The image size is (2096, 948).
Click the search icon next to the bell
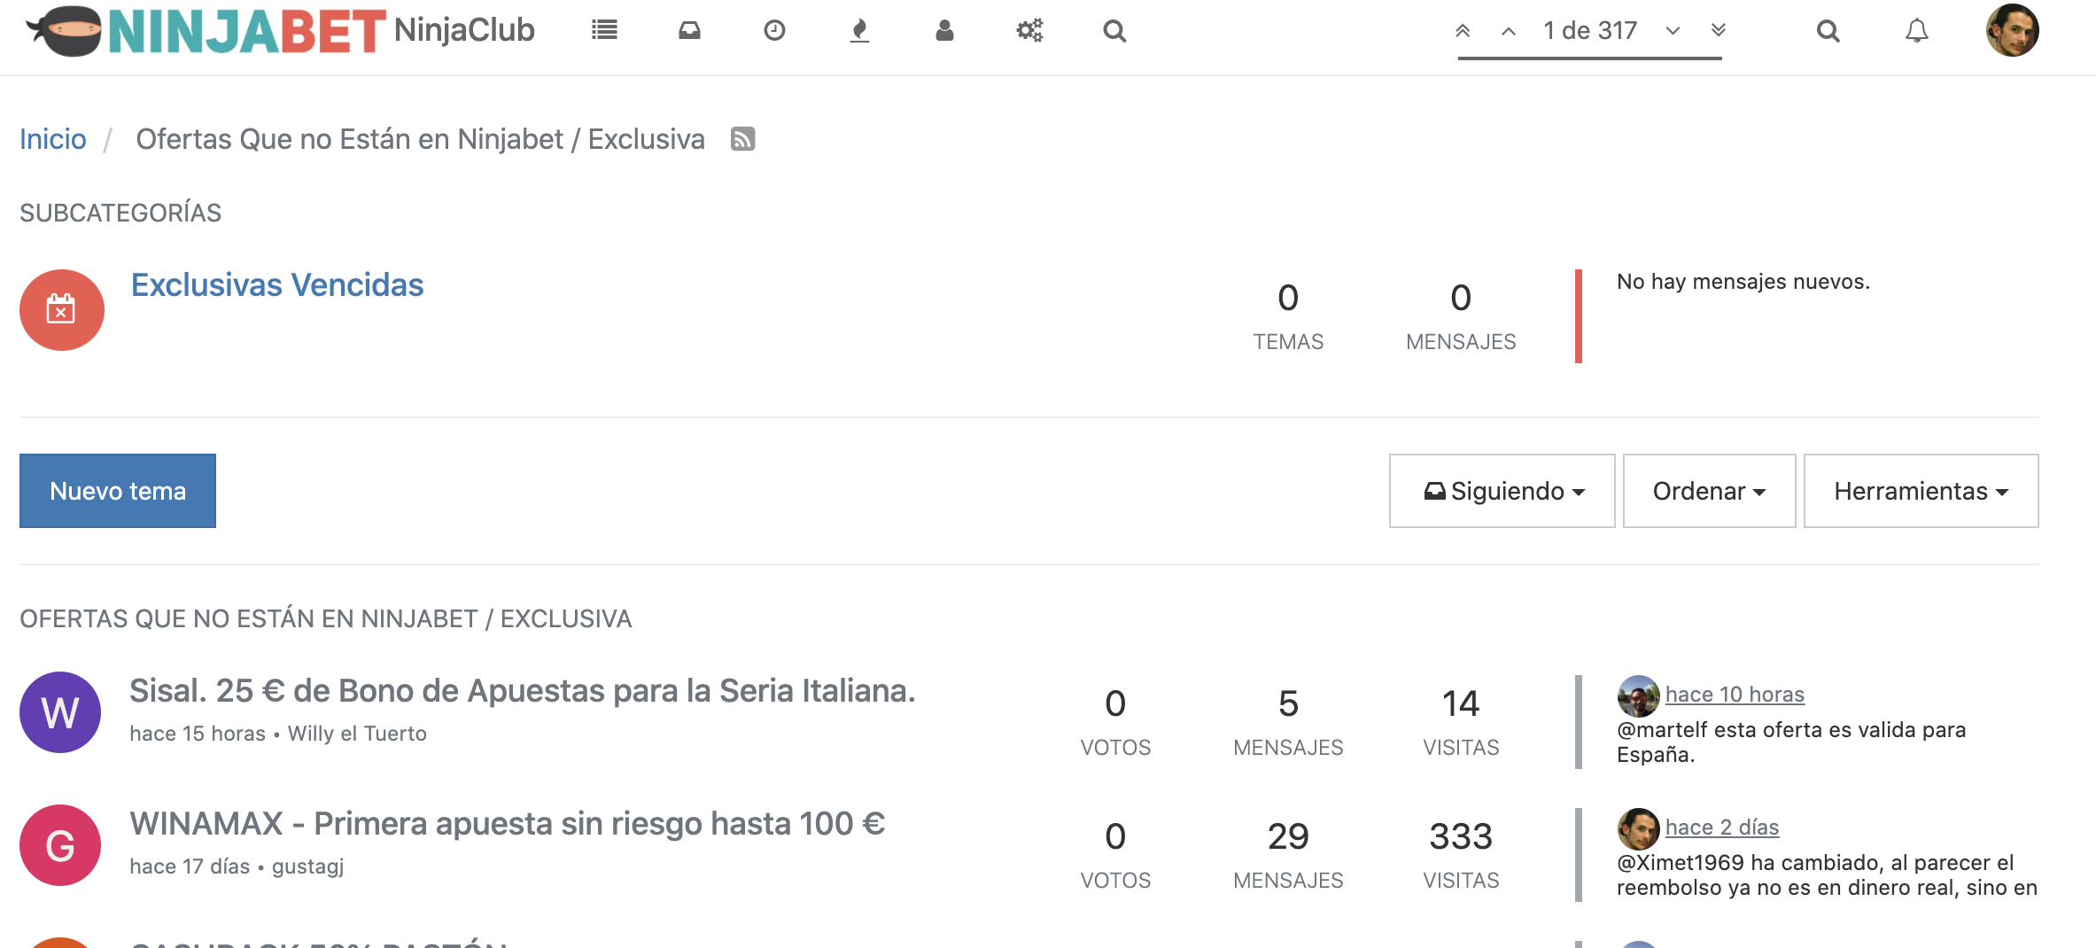(1828, 31)
